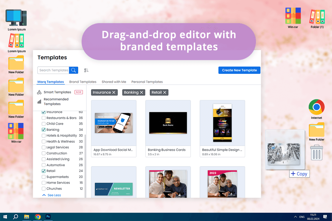Check the Restaurants & Bars checkbox
Image resolution: width=332 pixels, height=221 pixels.
pos(44,118)
